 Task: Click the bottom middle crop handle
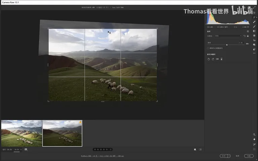click(x=103, y=101)
